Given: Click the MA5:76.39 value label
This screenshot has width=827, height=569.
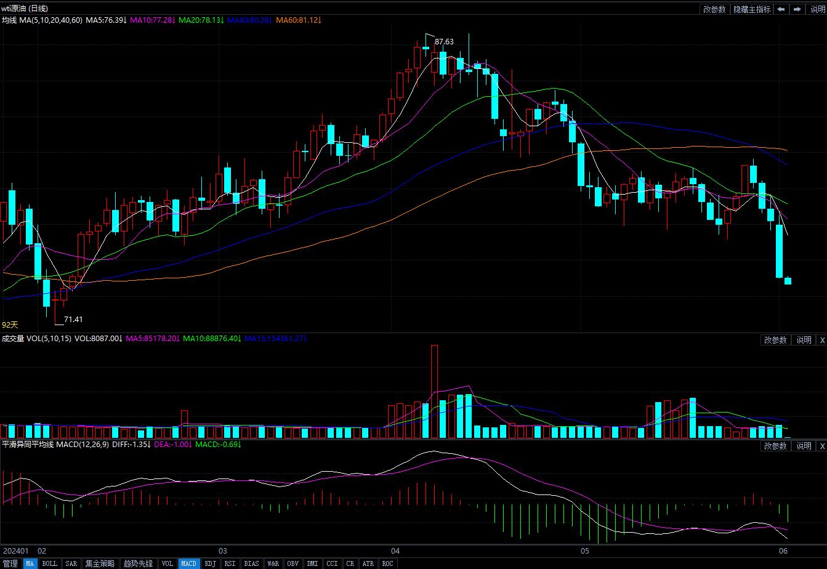Looking at the screenshot, I should (106, 20).
